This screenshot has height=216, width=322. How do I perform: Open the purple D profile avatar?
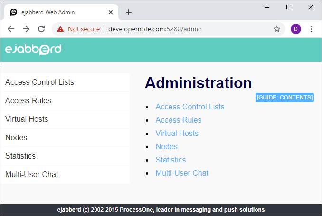click(x=296, y=29)
